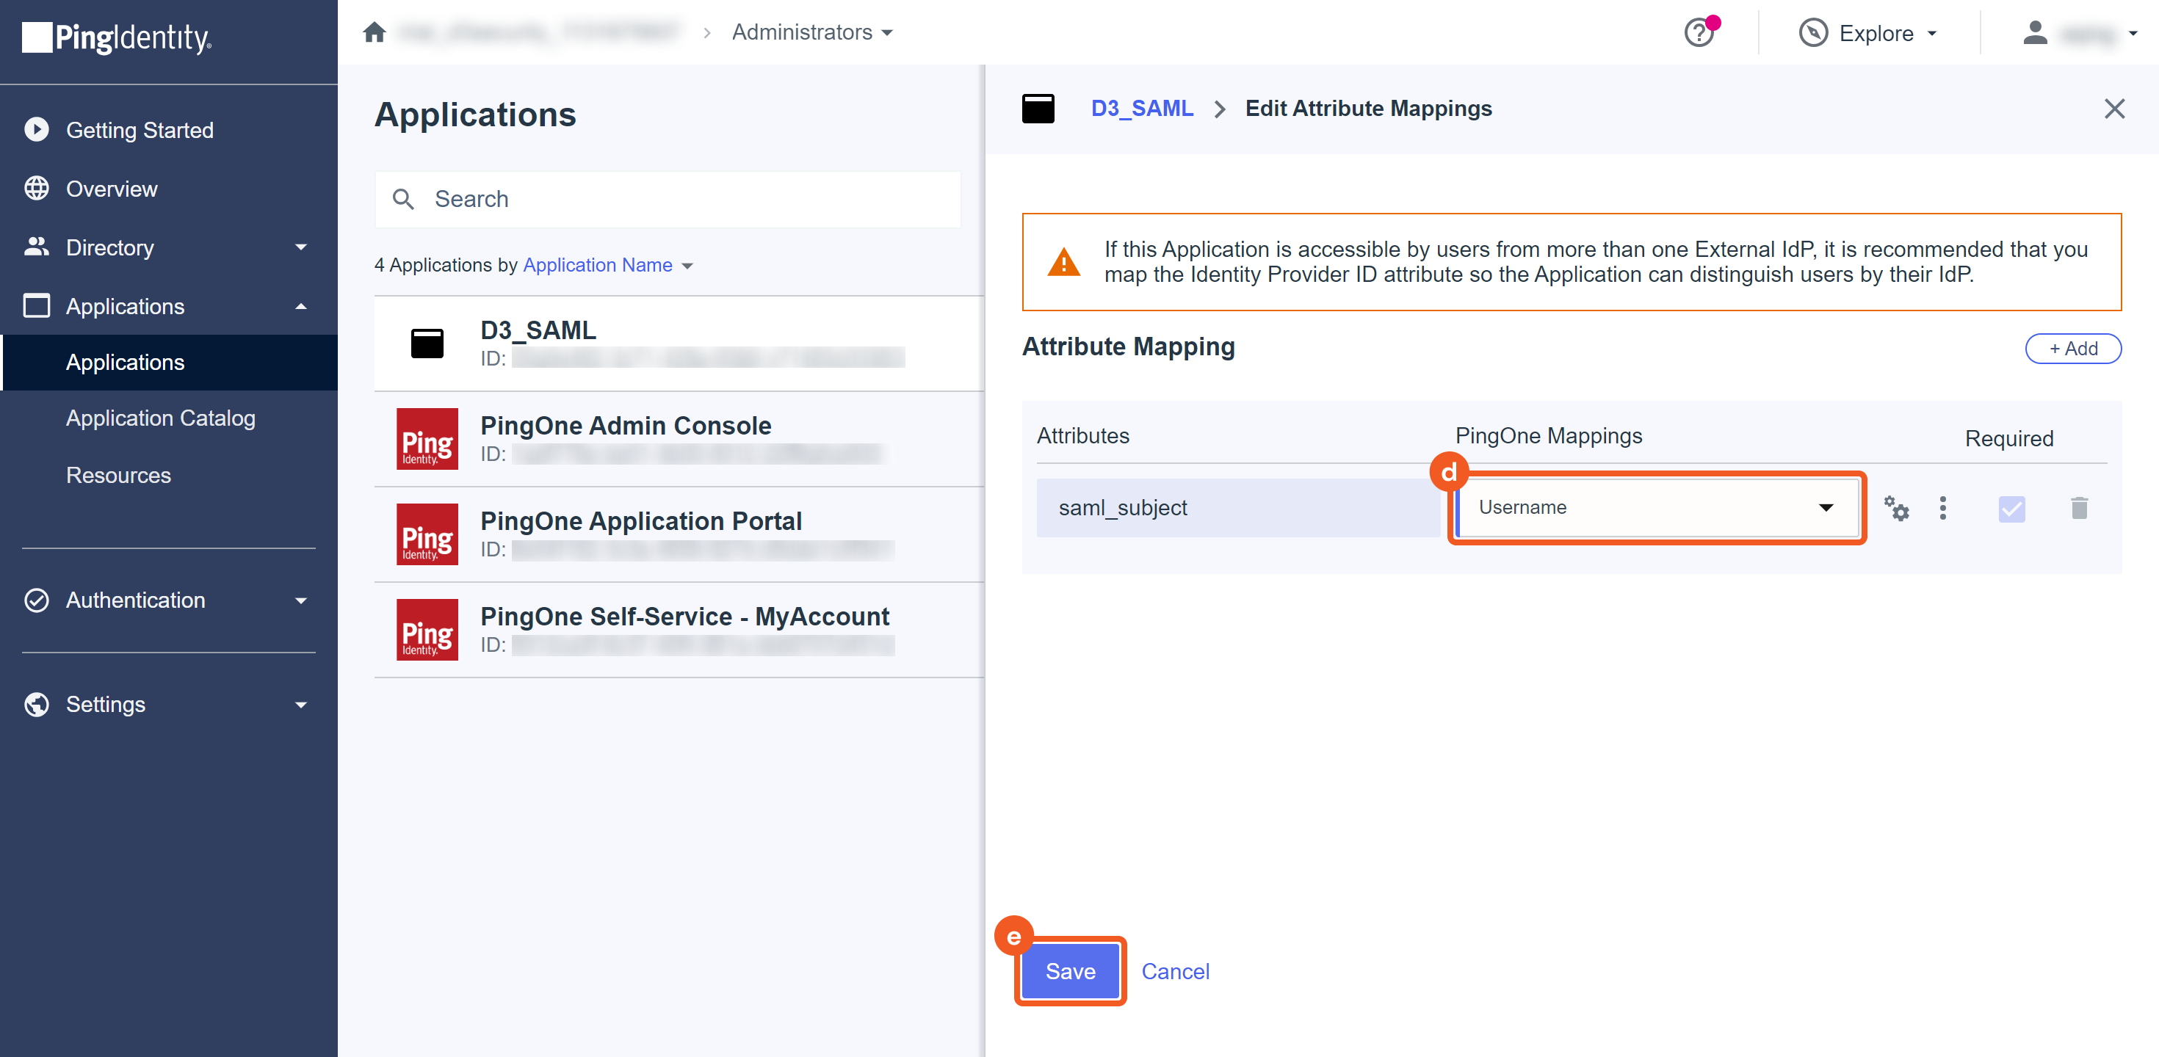Delete the saml_subject mapping with trash icon
This screenshot has height=1057, width=2159.
pos(2078,507)
